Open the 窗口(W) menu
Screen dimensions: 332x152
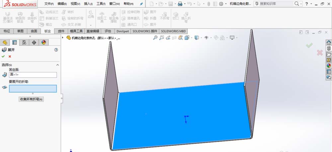point(114,4)
